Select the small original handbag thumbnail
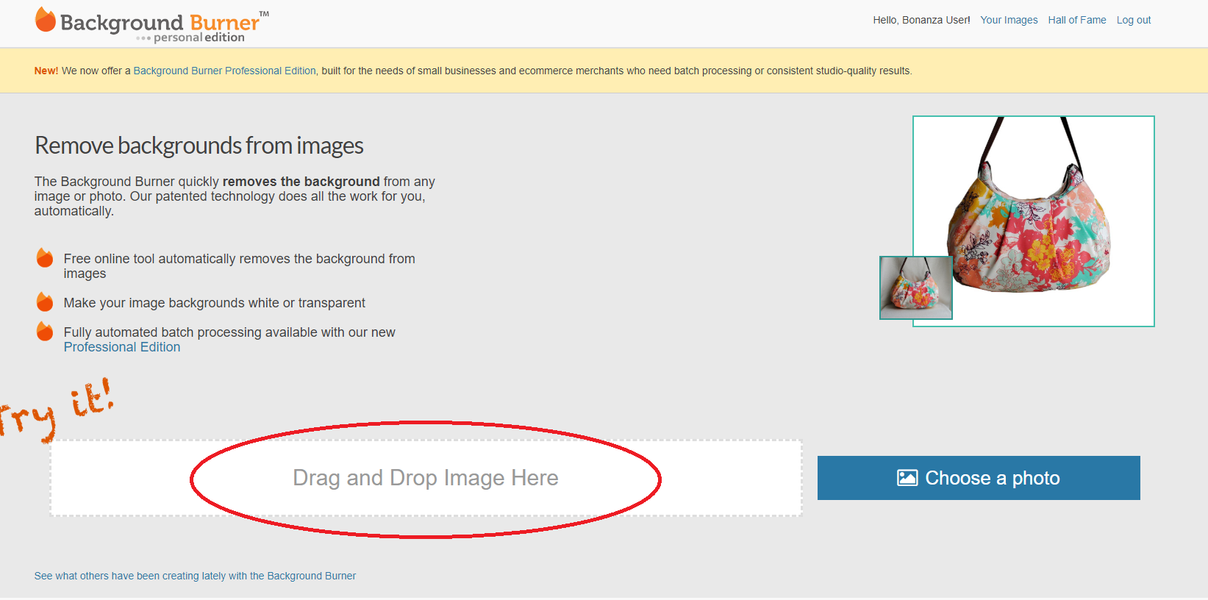1208x600 pixels. tap(915, 287)
